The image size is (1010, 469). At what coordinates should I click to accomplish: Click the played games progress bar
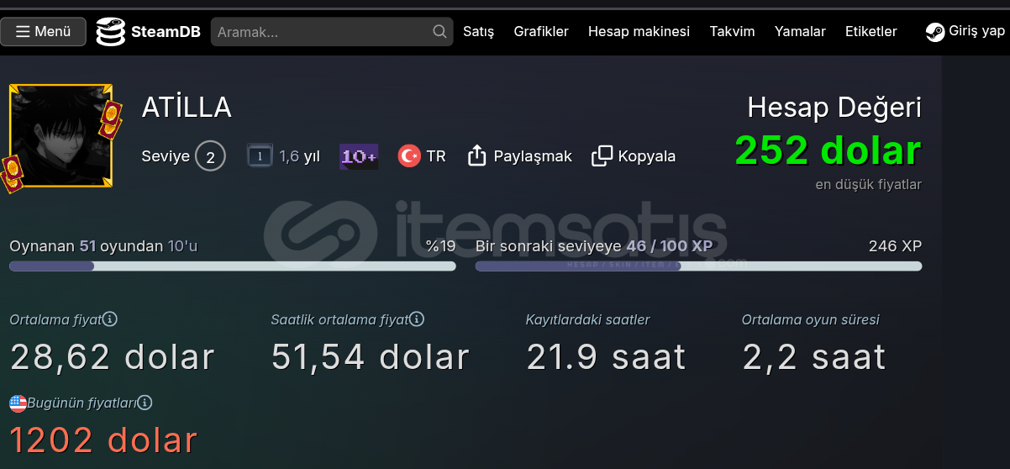click(233, 266)
